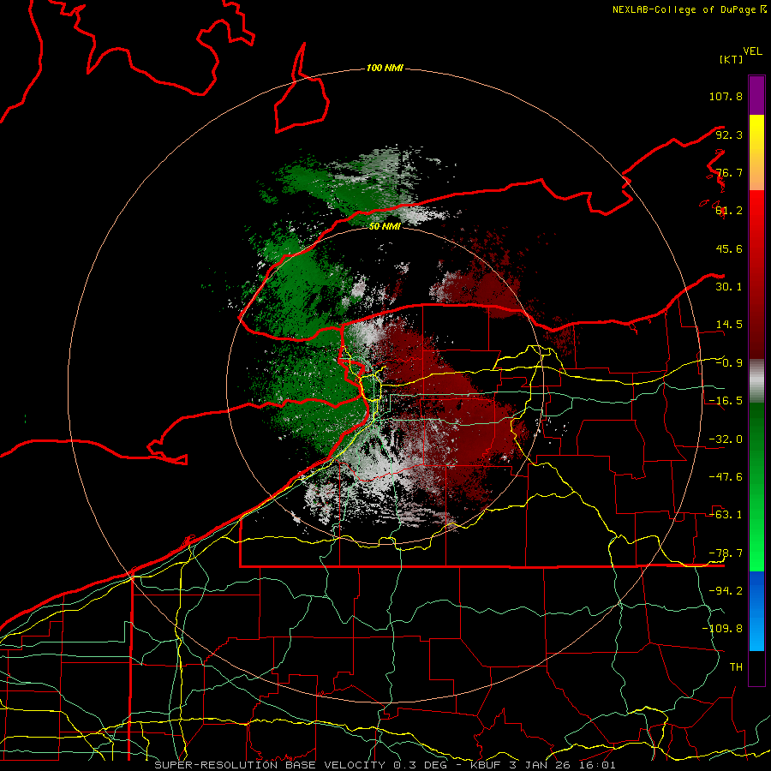Select the -63.1 scale value
Viewport: 771px width, 771px height.
(726, 515)
